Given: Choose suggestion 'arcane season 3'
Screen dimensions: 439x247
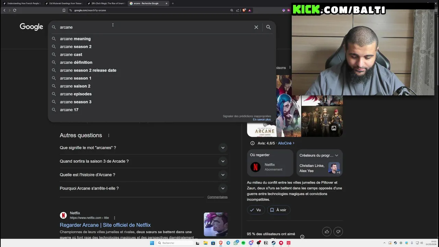Looking at the screenshot, I should coord(161,102).
